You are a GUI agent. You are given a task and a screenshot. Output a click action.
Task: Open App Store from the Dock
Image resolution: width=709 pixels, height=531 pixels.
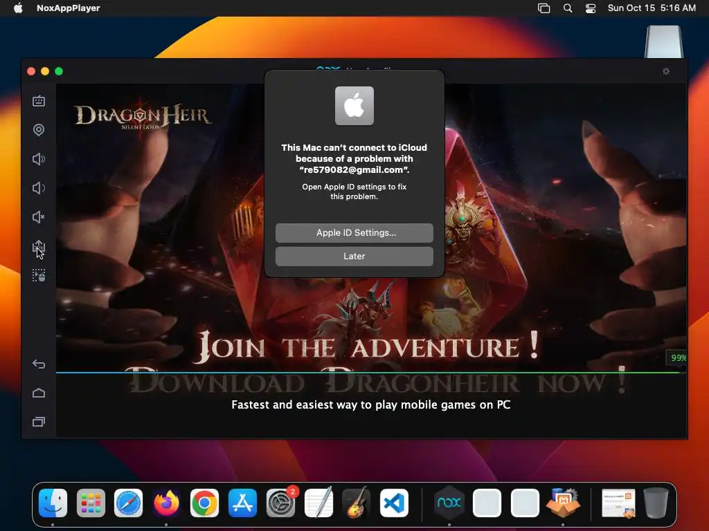click(242, 503)
